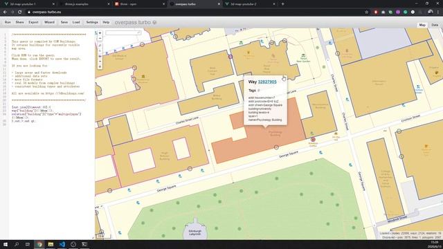Close the way info popup
The height and width of the screenshot is (249, 443).
(x=284, y=77)
